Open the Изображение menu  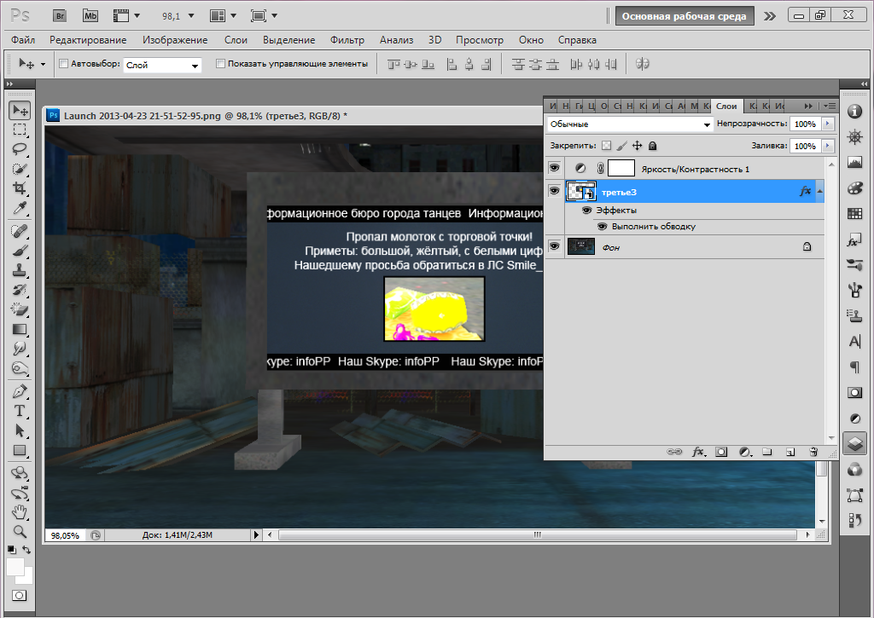[x=175, y=40]
